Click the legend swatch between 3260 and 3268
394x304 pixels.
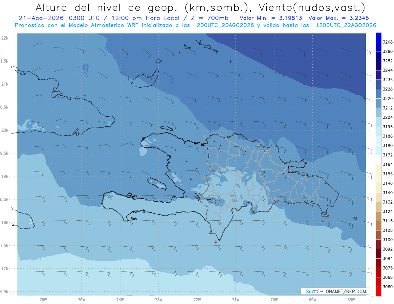point(379,47)
